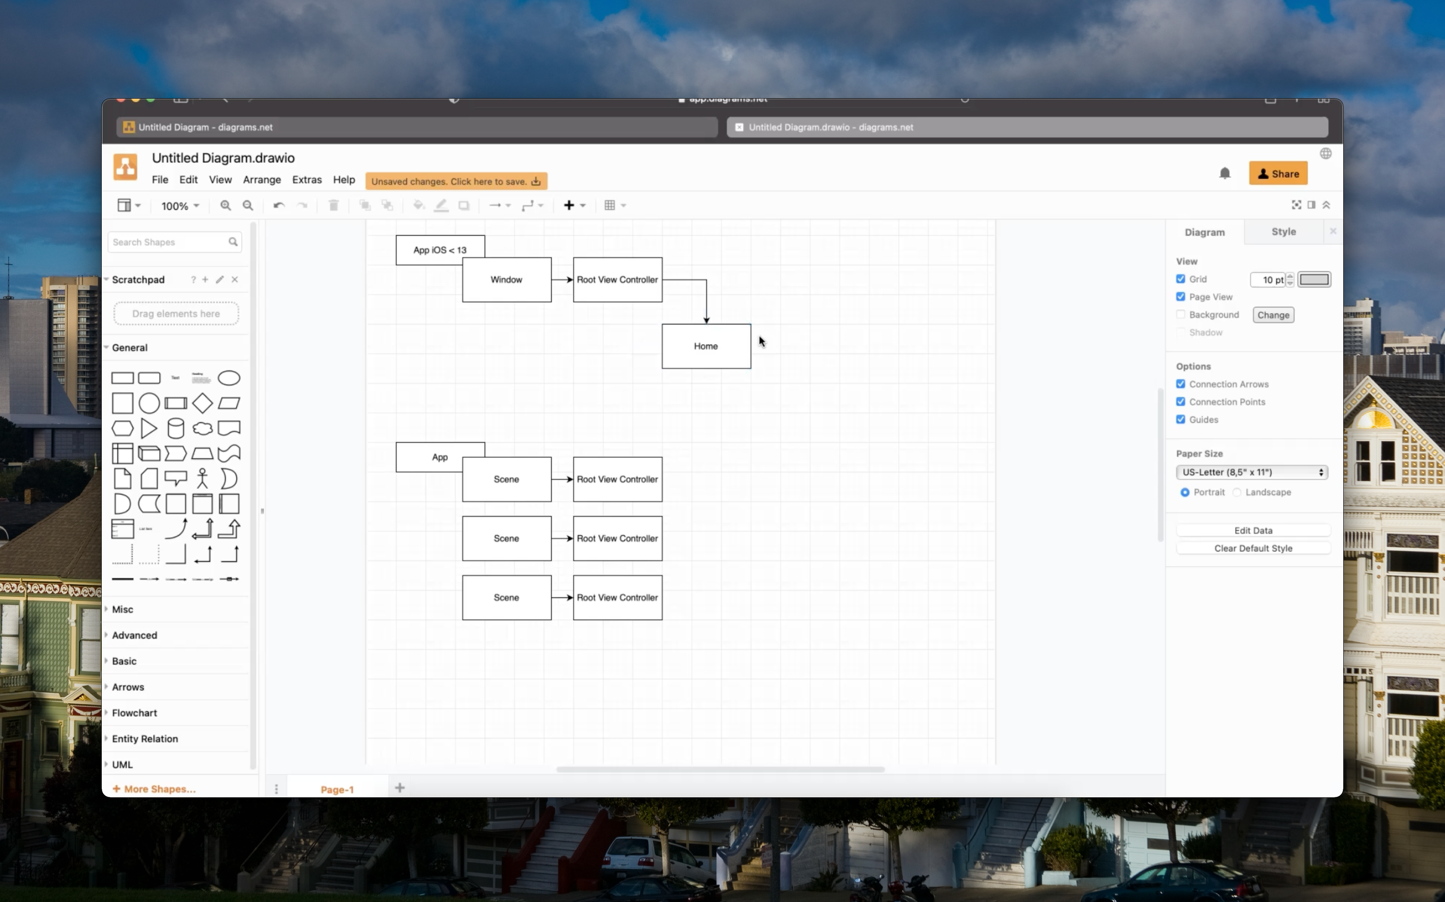Edit Scratchpad with pencil icon
Screen dimensions: 1445x902
220,279
